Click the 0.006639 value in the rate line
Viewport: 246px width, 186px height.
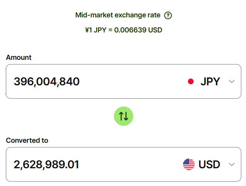point(130,30)
